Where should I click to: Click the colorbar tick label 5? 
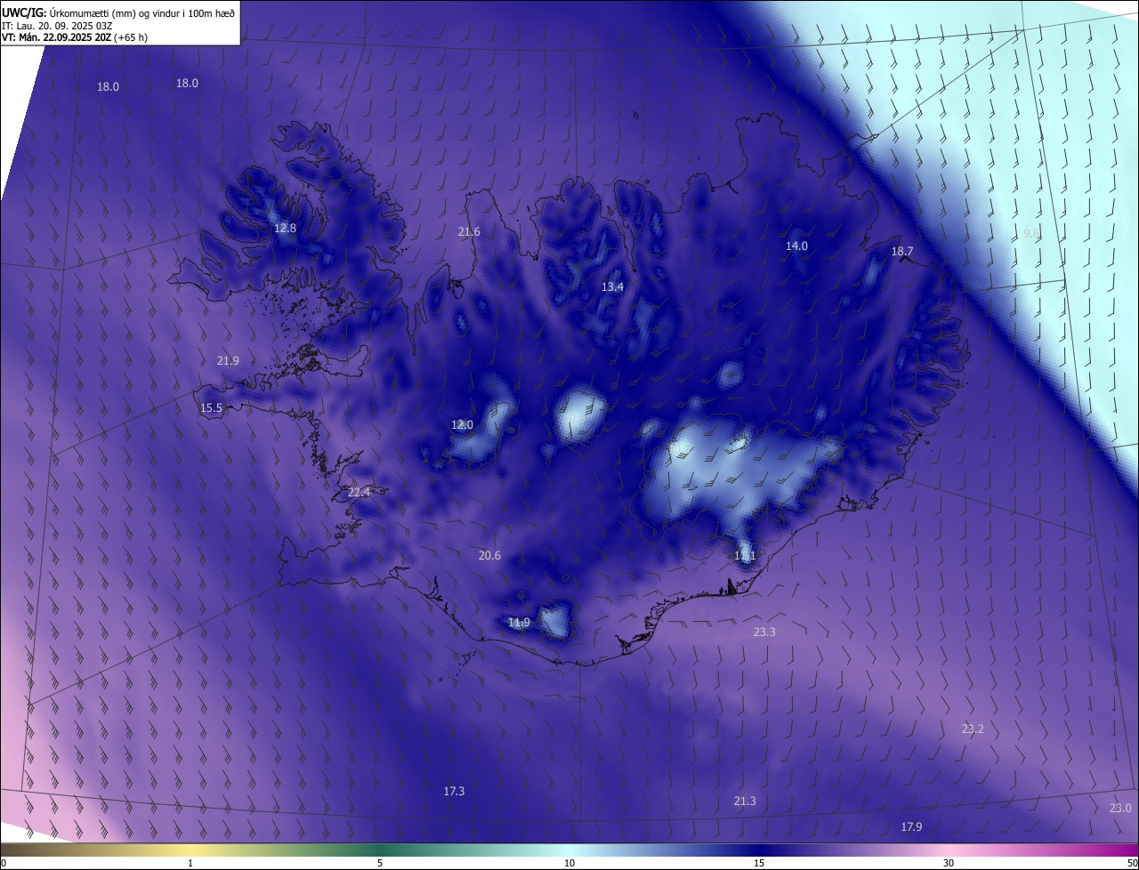tap(380, 863)
